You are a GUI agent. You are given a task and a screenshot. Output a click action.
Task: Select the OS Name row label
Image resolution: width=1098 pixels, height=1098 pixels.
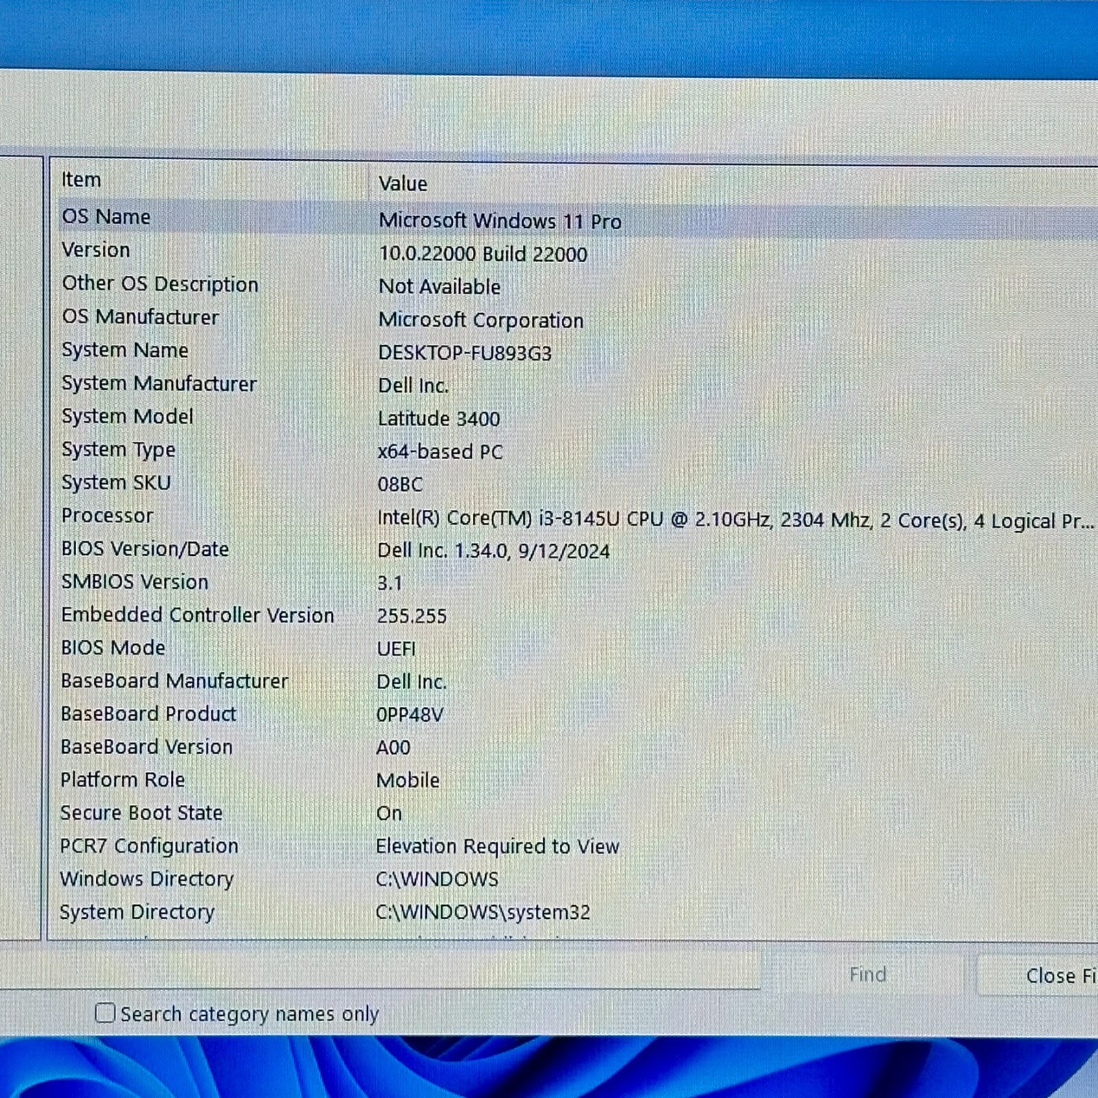coord(106,217)
